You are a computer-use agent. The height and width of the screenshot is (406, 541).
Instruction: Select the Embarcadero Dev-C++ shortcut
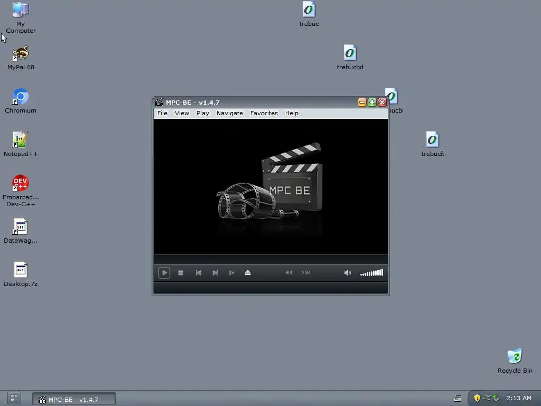tap(21, 190)
